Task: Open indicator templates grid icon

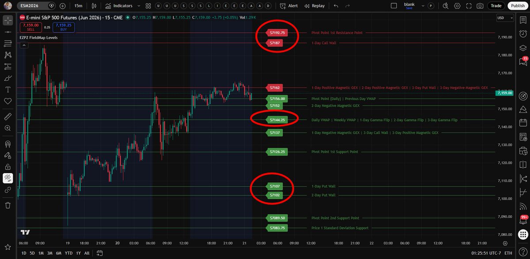Action: tap(148, 6)
